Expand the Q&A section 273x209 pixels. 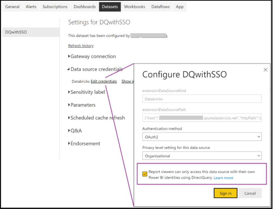tap(75, 130)
